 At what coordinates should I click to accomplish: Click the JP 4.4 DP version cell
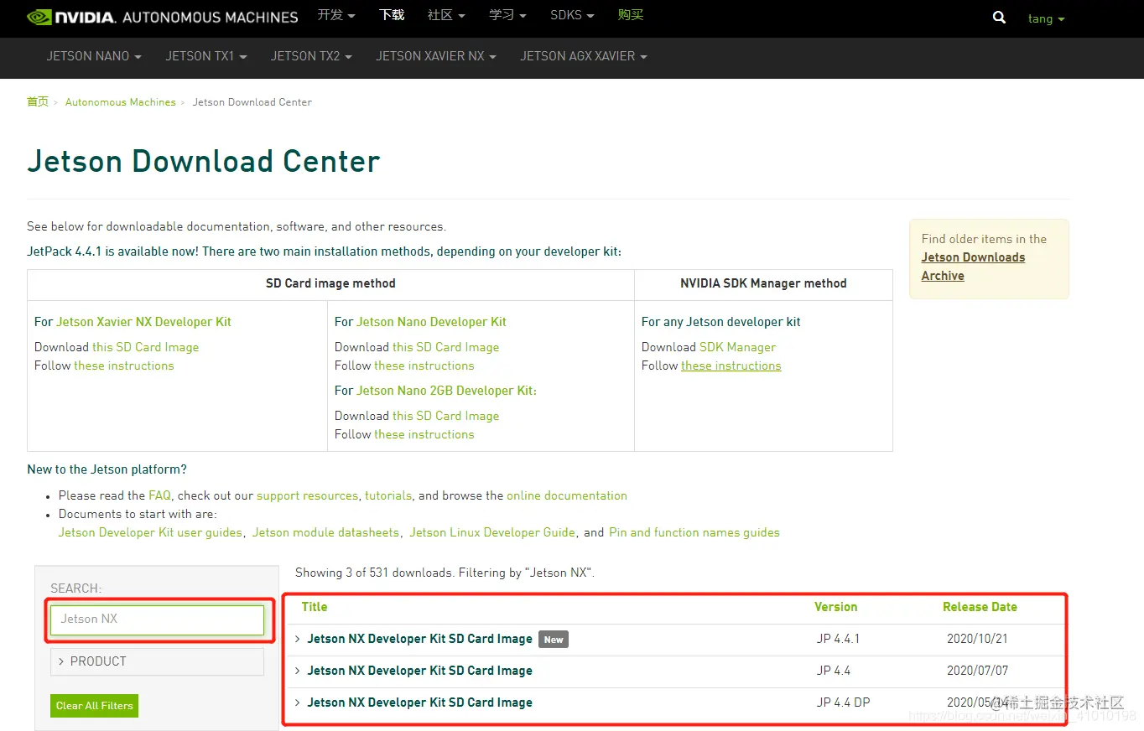point(843,702)
